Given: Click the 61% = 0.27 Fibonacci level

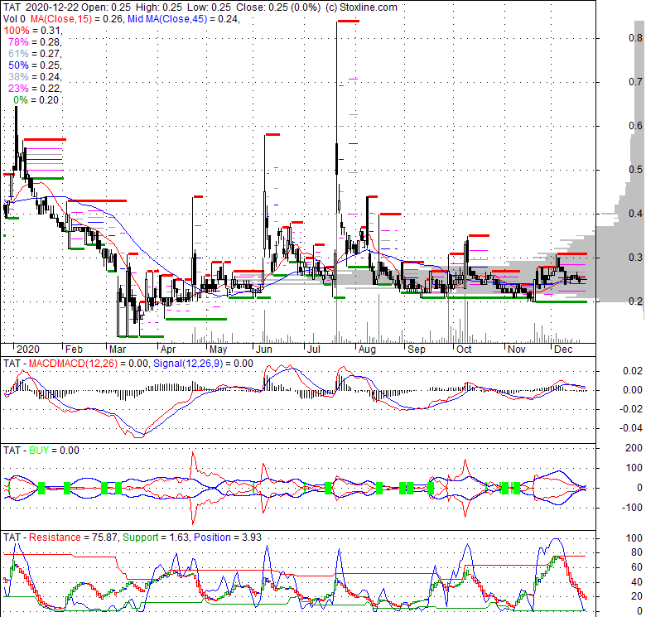Looking at the screenshot, I should [x=35, y=54].
